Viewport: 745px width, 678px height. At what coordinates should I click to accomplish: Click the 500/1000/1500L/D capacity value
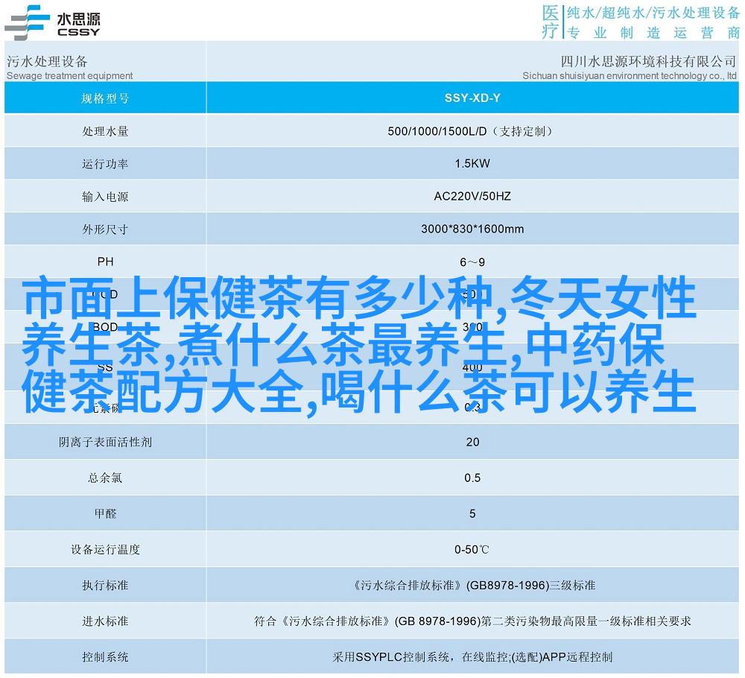pos(472,131)
